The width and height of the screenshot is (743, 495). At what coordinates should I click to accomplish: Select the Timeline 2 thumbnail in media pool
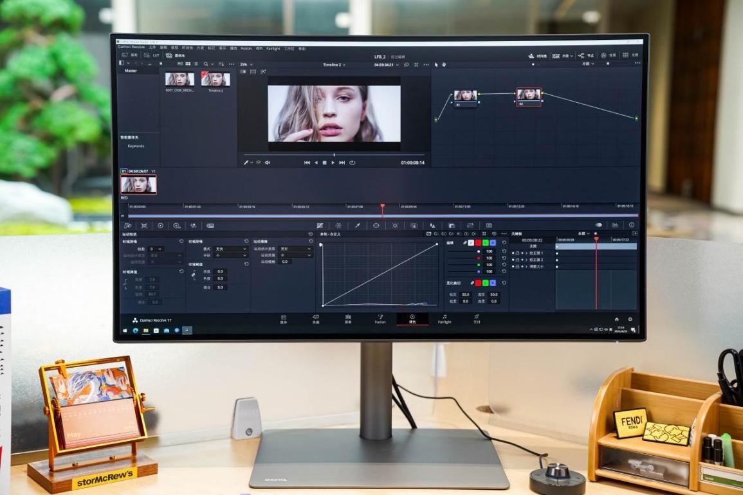tap(216, 79)
